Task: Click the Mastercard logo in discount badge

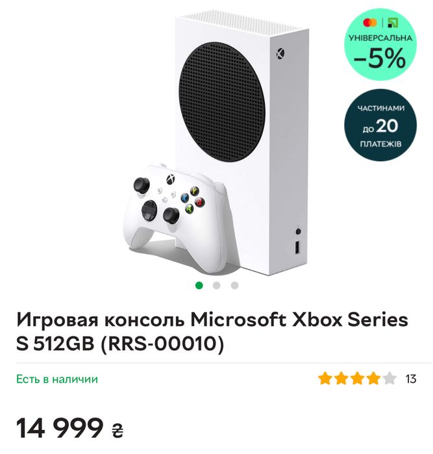Action: click(x=370, y=23)
